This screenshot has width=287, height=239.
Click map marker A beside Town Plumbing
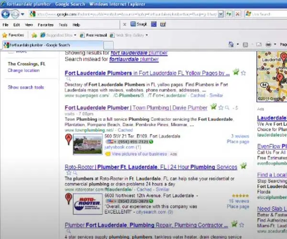point(68,140)
